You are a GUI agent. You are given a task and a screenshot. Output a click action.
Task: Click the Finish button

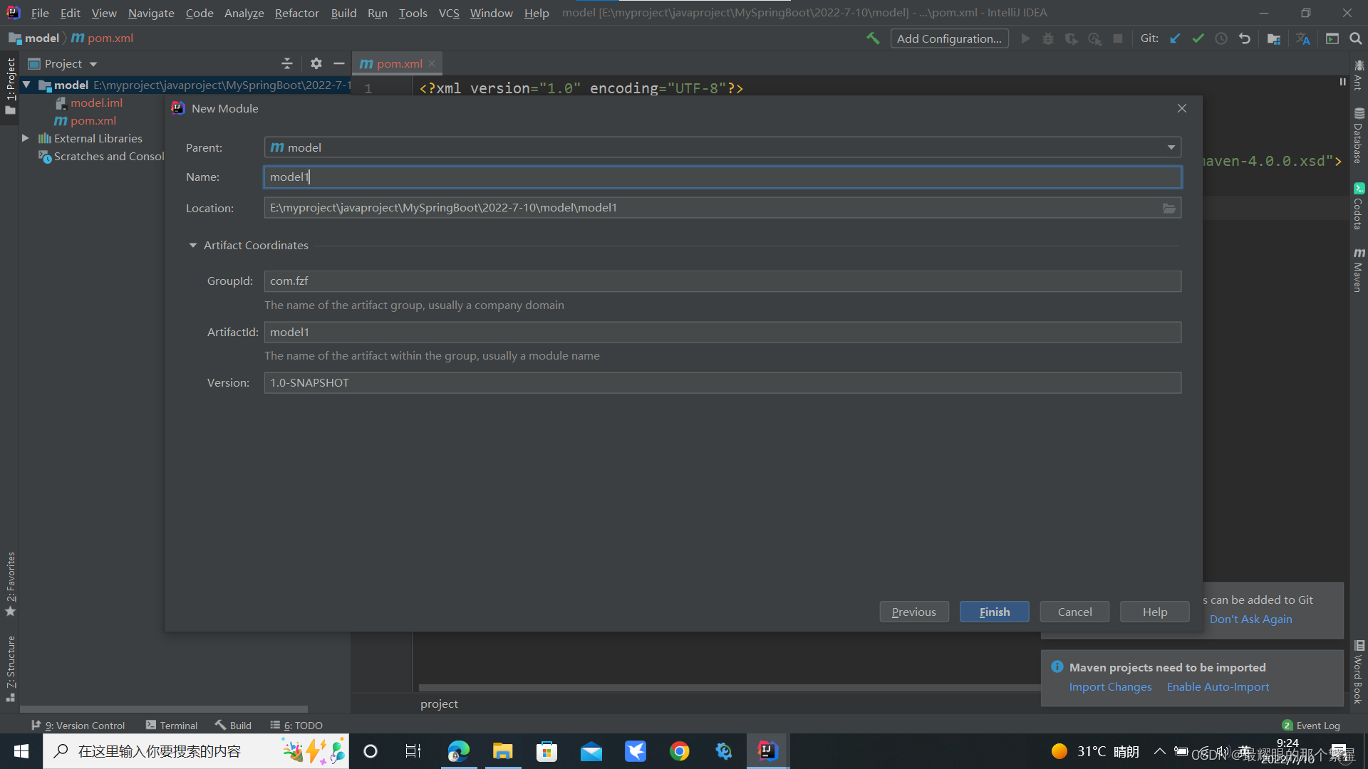coord(994,612)
